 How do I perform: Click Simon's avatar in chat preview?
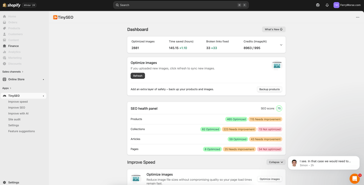[x=294, y=163]
